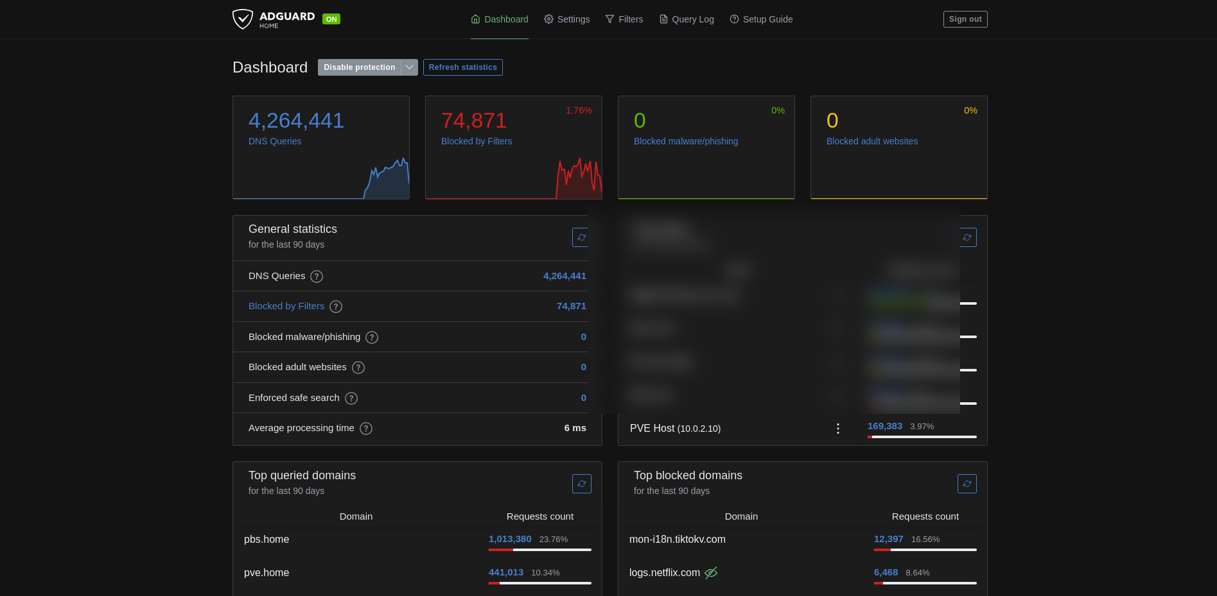Click the AdGuard Home shield logo
This screenshot has height=596, width=1217.
[x=243, y=19]
